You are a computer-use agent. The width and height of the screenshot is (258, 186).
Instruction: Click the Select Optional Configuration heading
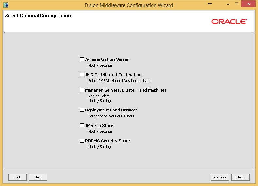pos(38,16)
